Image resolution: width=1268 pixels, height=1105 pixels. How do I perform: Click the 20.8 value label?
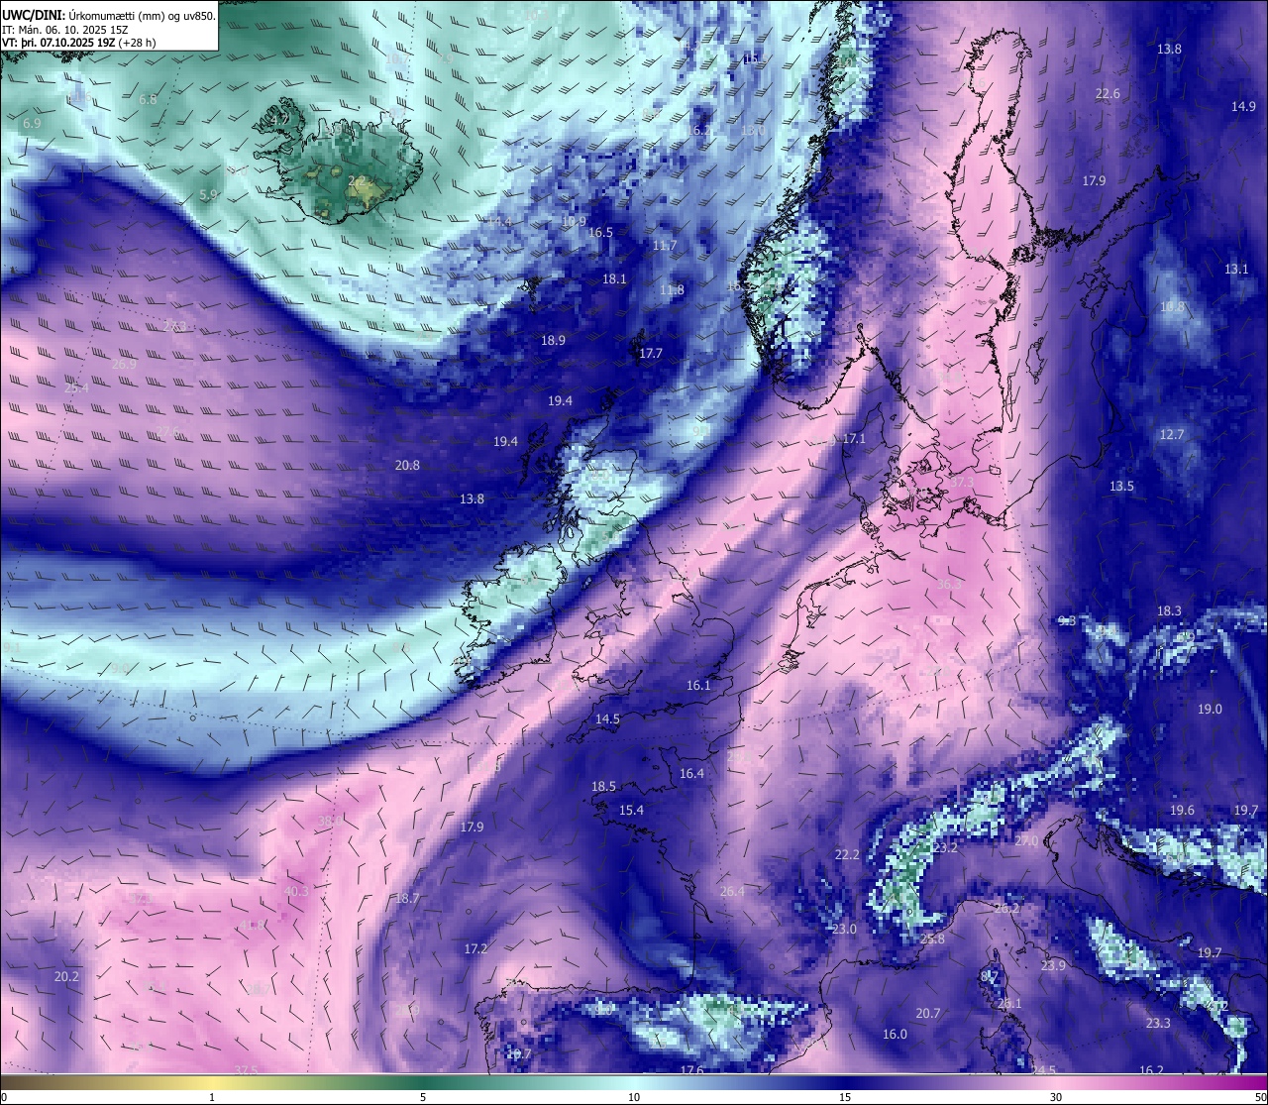click(x=407, y=466)
